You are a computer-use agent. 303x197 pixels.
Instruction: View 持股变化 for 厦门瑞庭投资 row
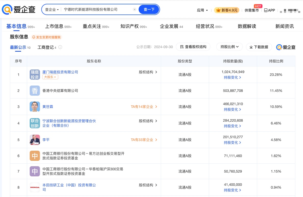[232, 77]
